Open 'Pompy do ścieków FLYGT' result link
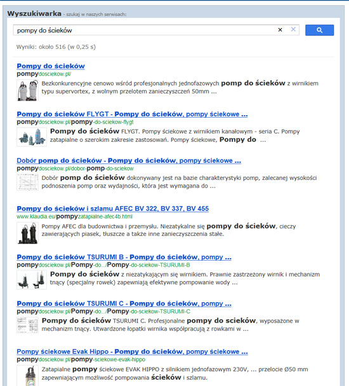This screenshot has width=349, height=386. tap(132, 114)
